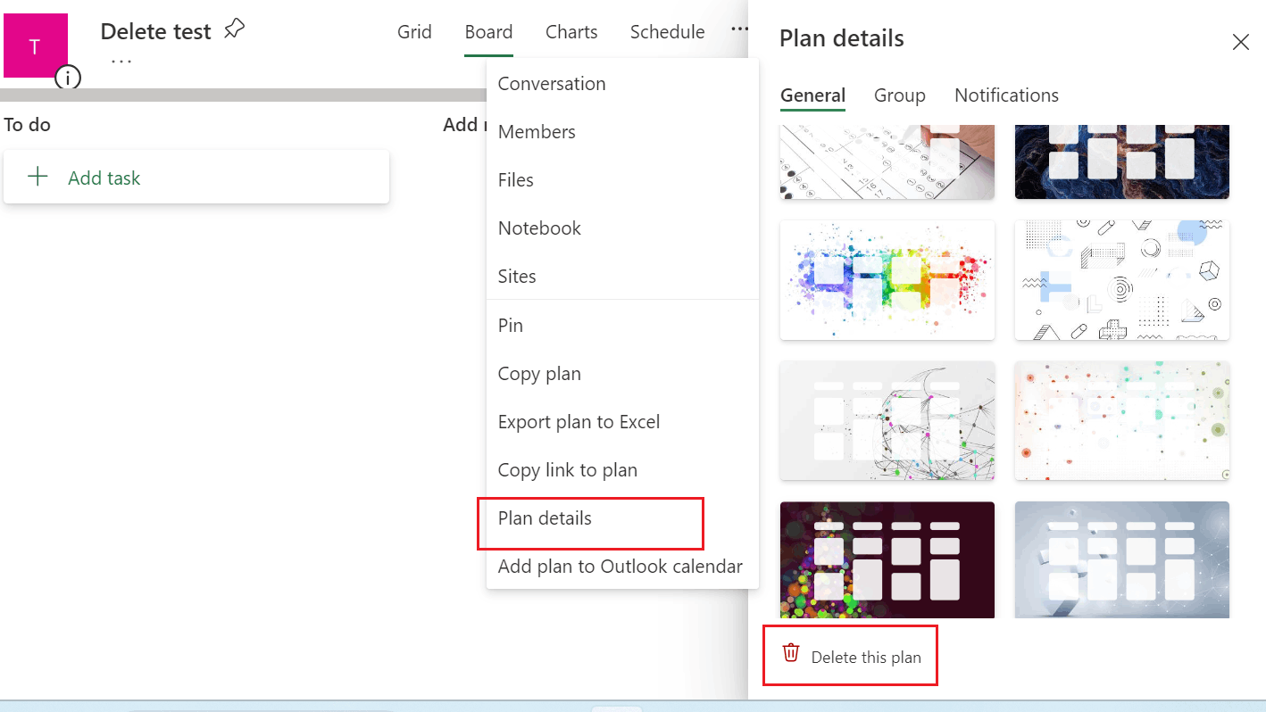The image size is (1266, 712).
Task: Pin the Delete test plan using pin icon
Action: [x=233, y=29]
